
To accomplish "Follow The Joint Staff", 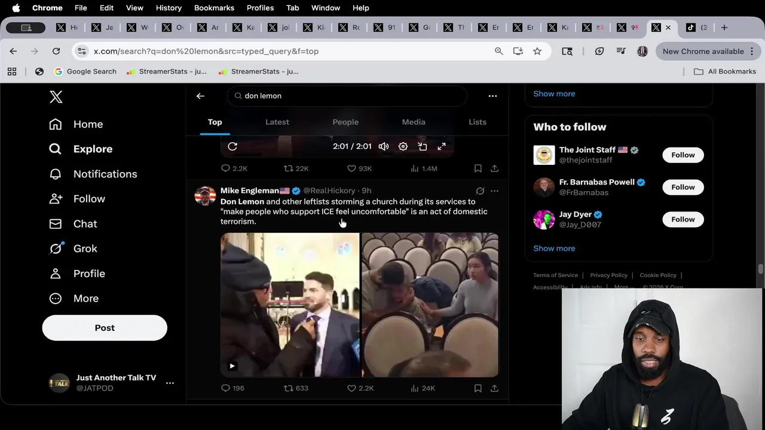I will point(683,155).
